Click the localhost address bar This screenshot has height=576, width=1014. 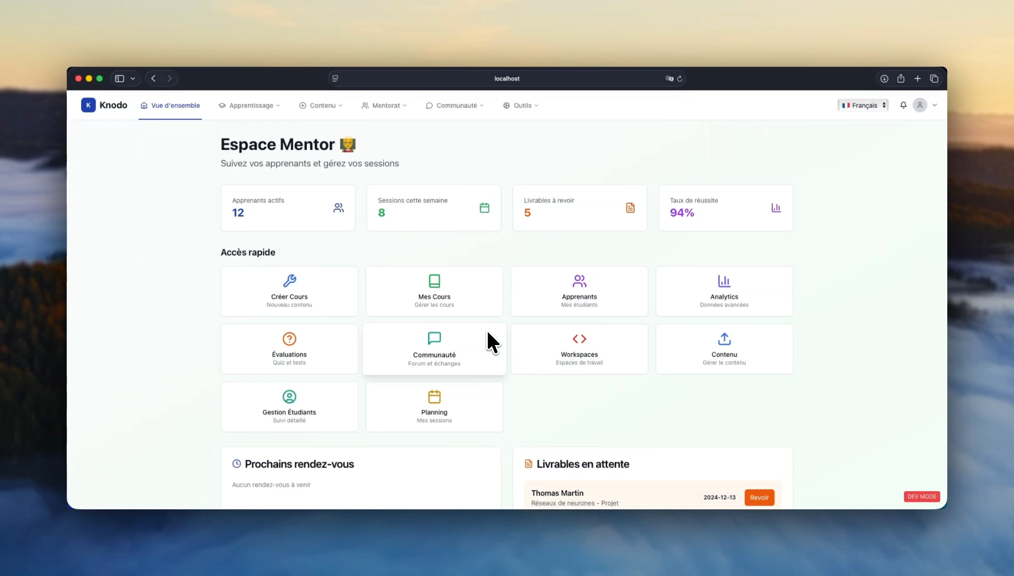pos(506,78)
